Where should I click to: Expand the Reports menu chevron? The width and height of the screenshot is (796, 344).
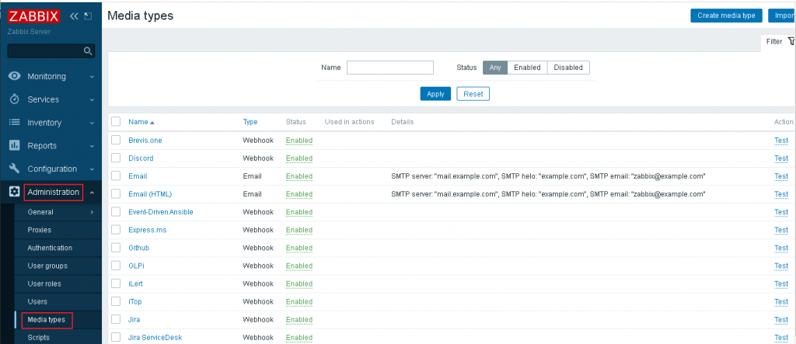[x=92, y=146]
